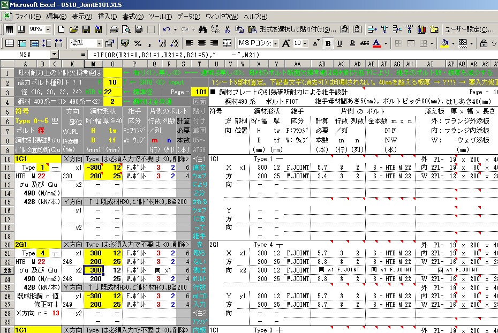Open borders dropdown arrow
This screenshot has height=333, width=498.
pos(432,43)
